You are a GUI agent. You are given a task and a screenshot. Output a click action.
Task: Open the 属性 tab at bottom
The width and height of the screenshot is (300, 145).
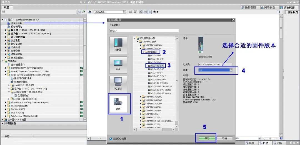pos(250,143)
